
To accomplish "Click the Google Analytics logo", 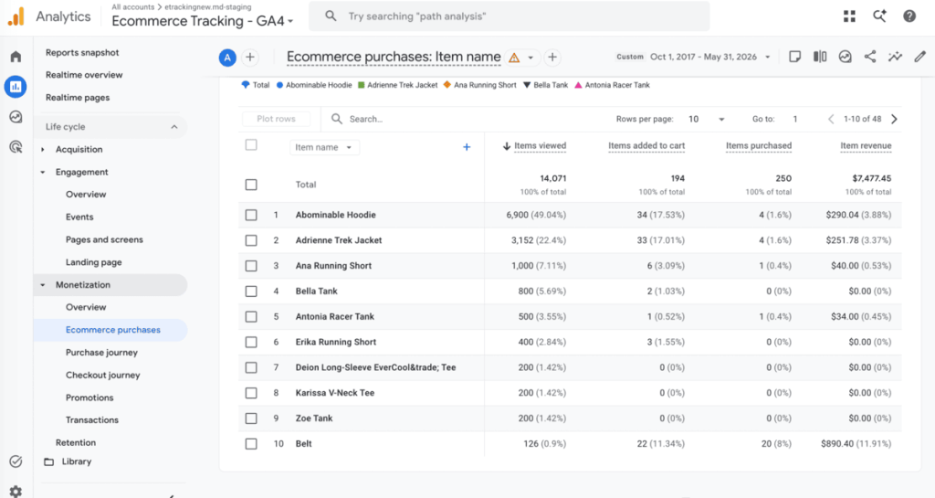I will coord(16,16).
